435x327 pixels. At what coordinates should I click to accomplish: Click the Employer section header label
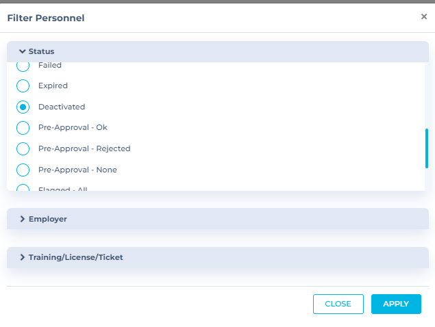coord(48,219)
